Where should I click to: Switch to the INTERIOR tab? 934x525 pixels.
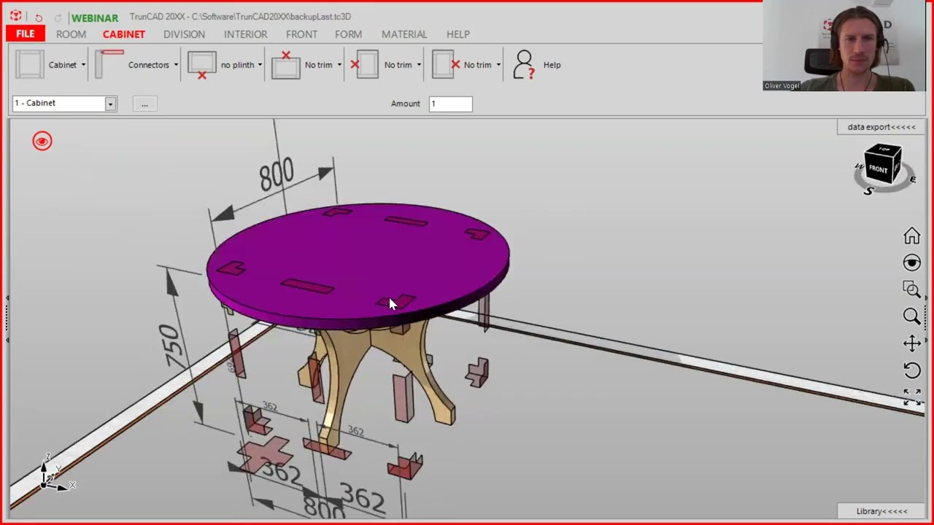(x=245, y=34)
